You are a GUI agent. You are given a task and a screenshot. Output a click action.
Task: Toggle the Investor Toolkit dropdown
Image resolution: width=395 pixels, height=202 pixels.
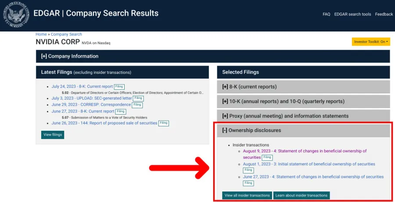point(371,42)
